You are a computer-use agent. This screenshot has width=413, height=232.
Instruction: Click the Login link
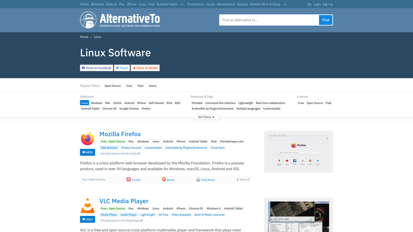[x=317, y=4]
